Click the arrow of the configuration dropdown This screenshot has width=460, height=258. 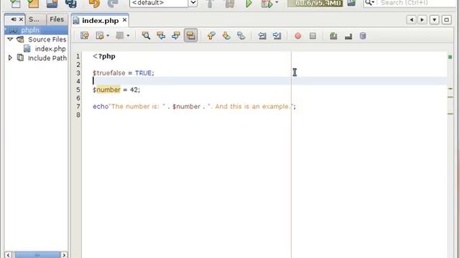coord(193,3)
